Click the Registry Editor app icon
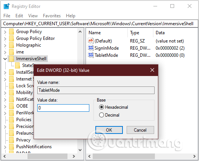 [x=6, y=6]
